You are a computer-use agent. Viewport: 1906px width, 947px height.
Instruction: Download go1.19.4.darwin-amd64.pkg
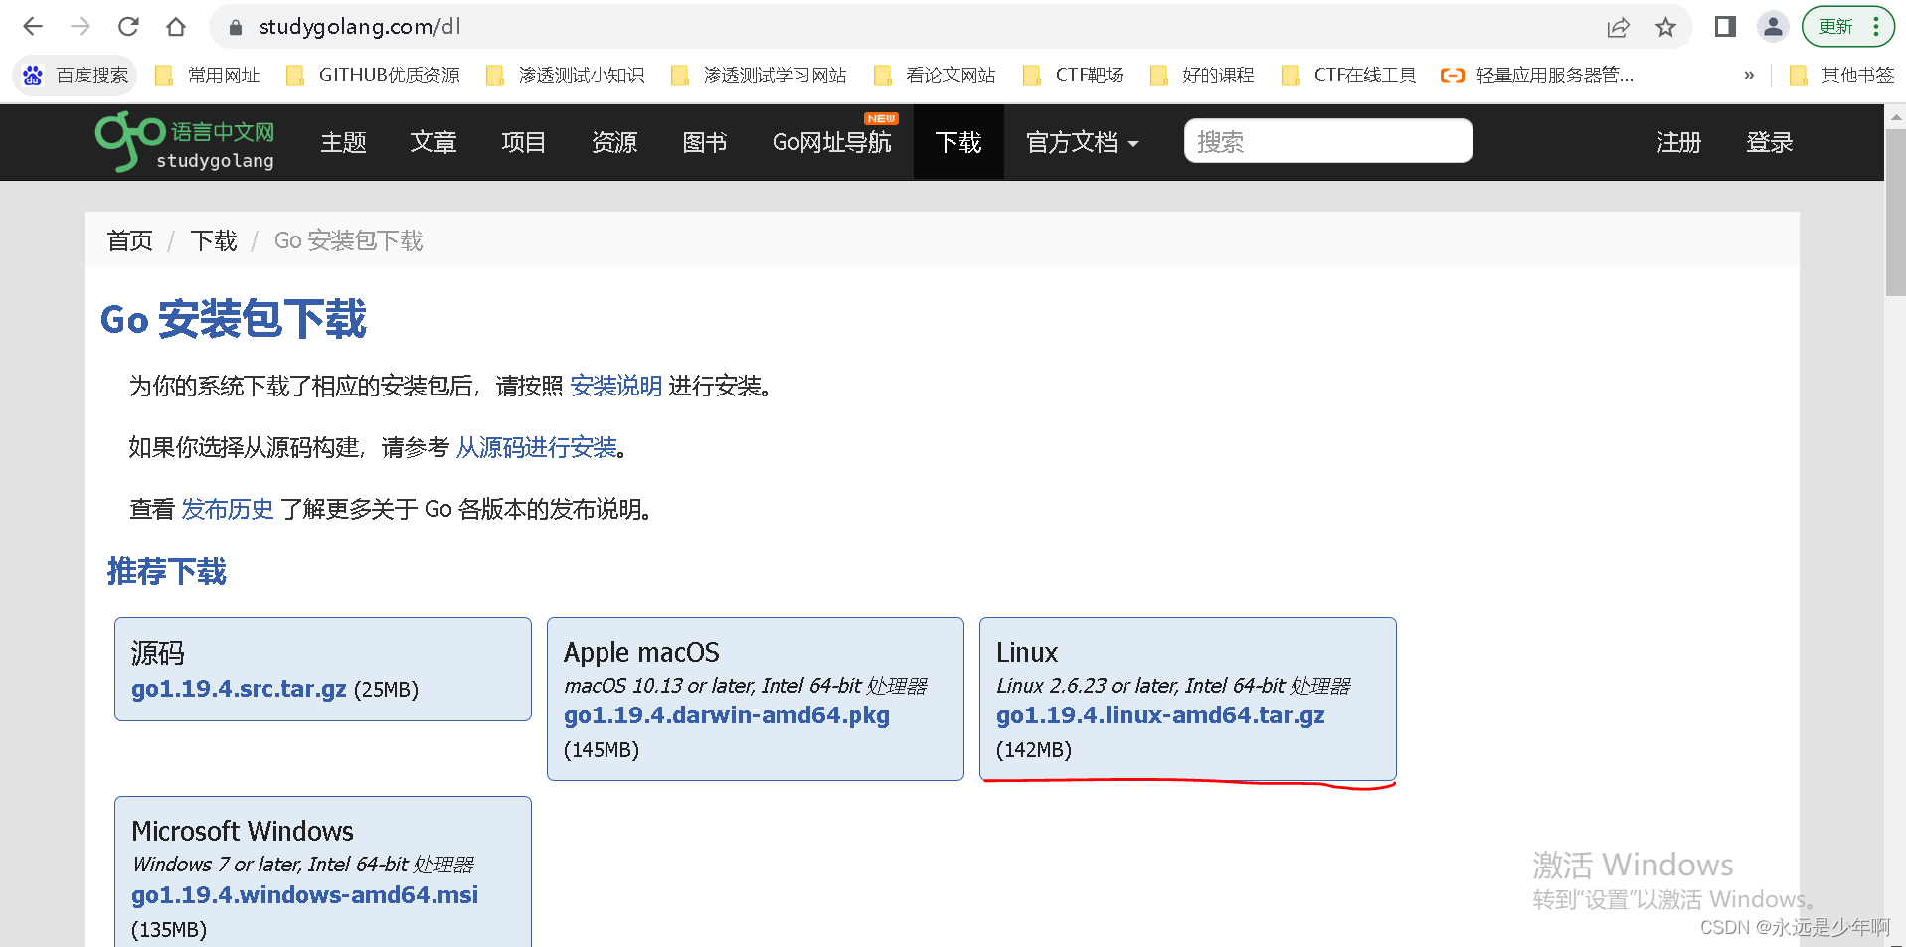pos(727,715)
